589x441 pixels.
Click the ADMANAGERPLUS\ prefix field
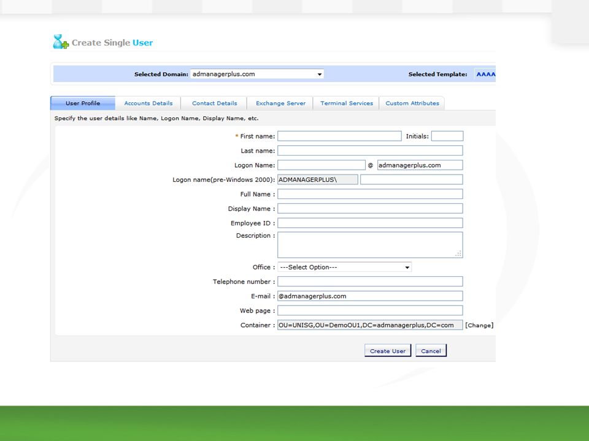pyautogui.click(x=318, y=179)
